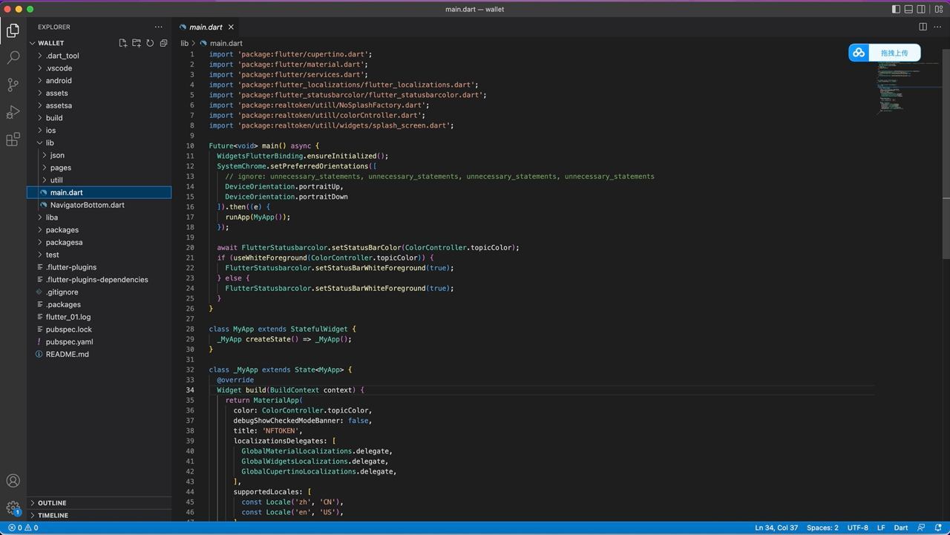Click the 拖拽上传 upload button
This screenshot has width=950, height=535.
(894, 53)
